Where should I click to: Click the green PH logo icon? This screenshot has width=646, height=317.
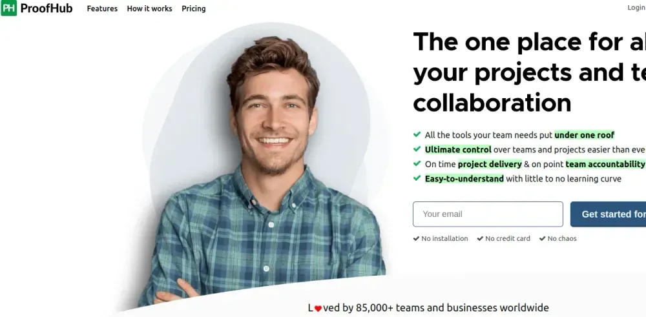8,8
